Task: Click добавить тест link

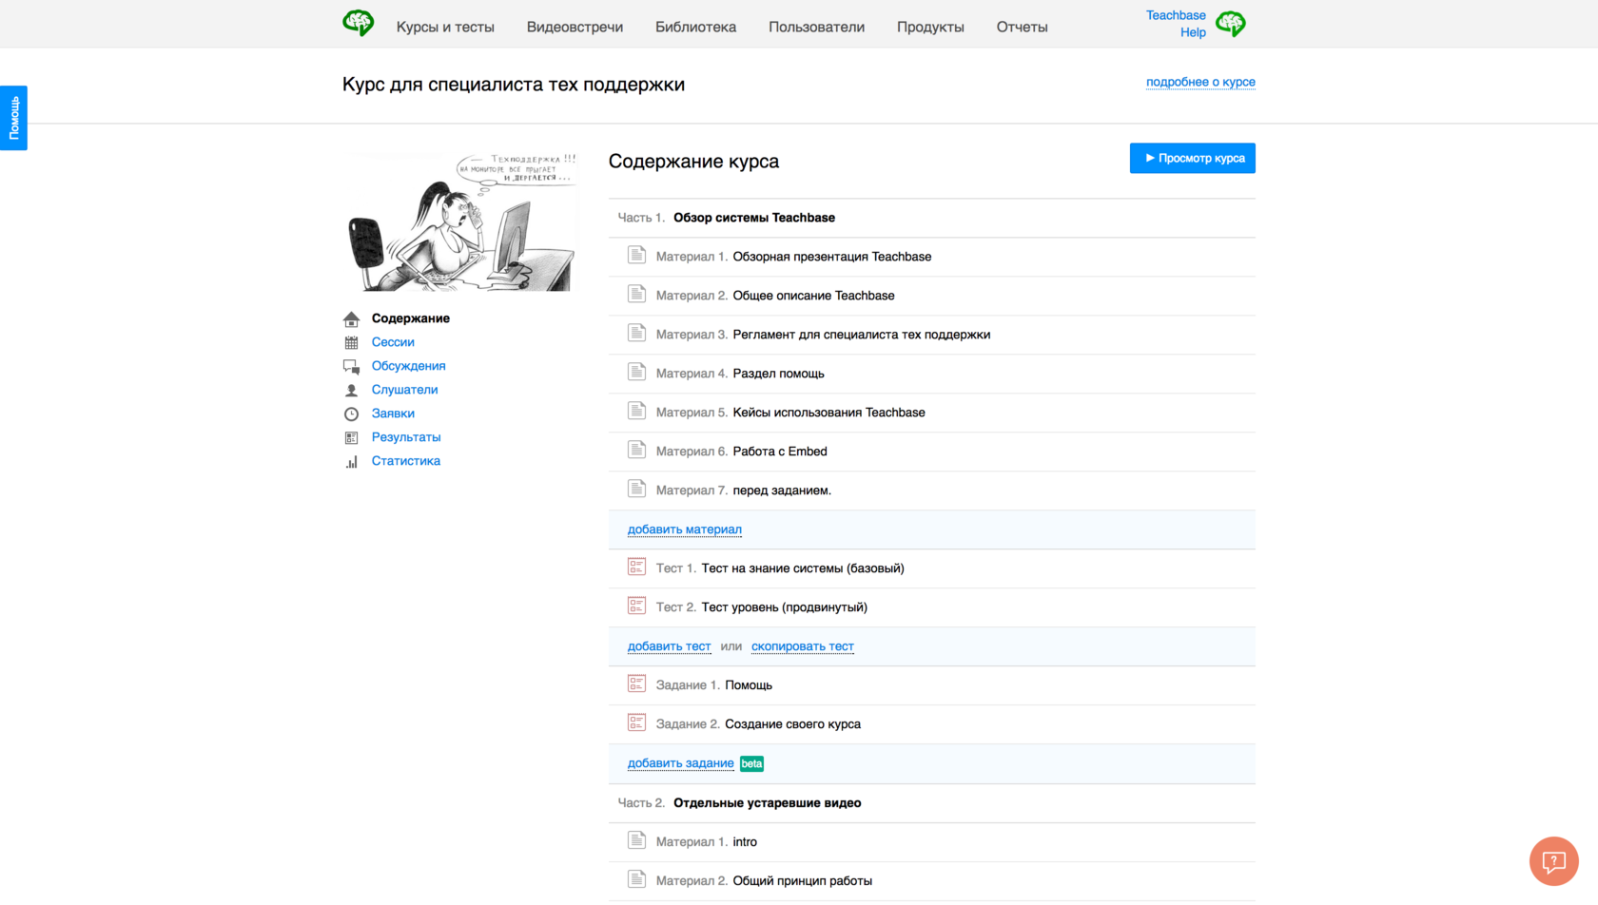Action: pos(669,646)
